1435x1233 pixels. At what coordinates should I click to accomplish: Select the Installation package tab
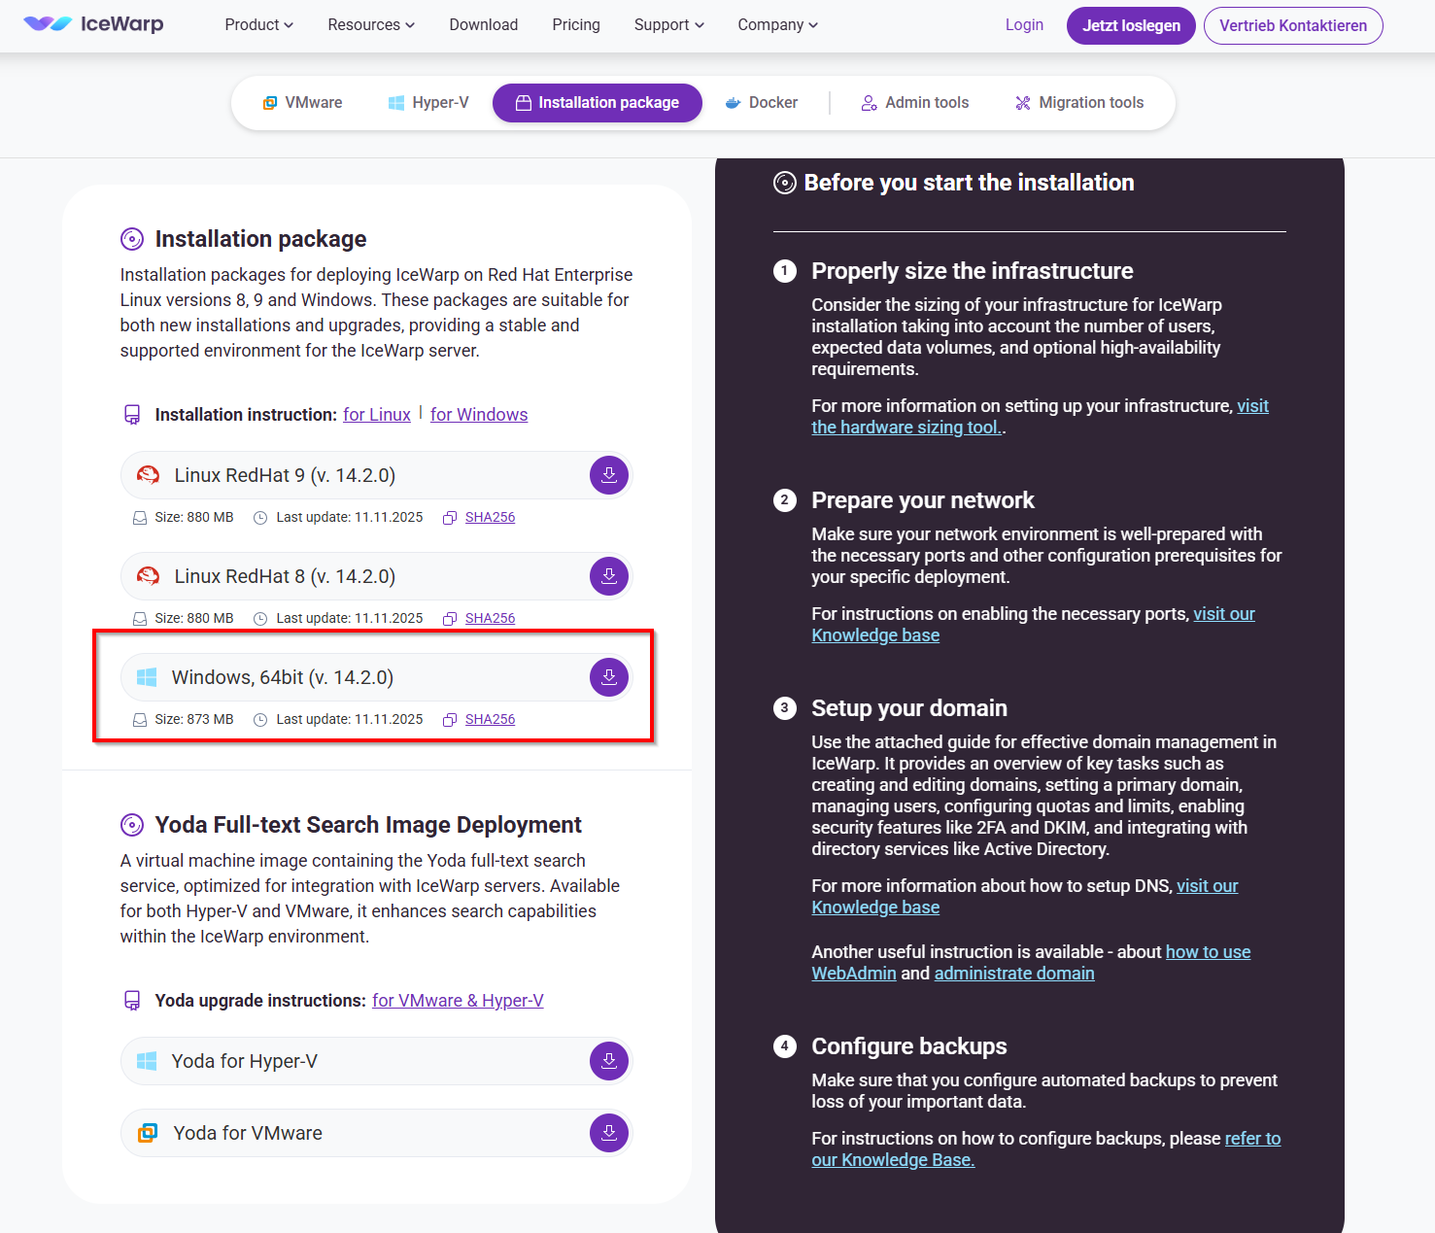598,103
